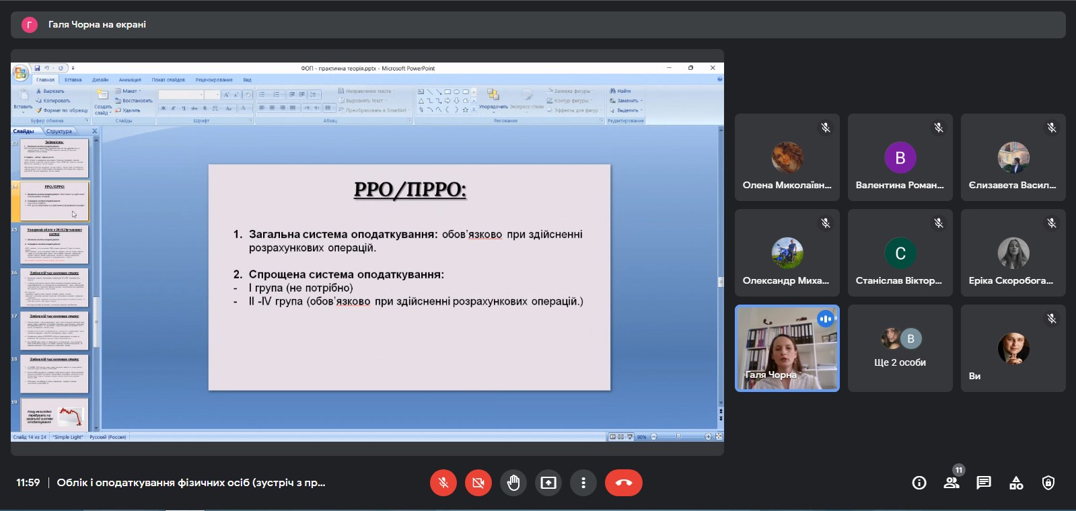Raise your hand in the meeting

tap(513, 483)
